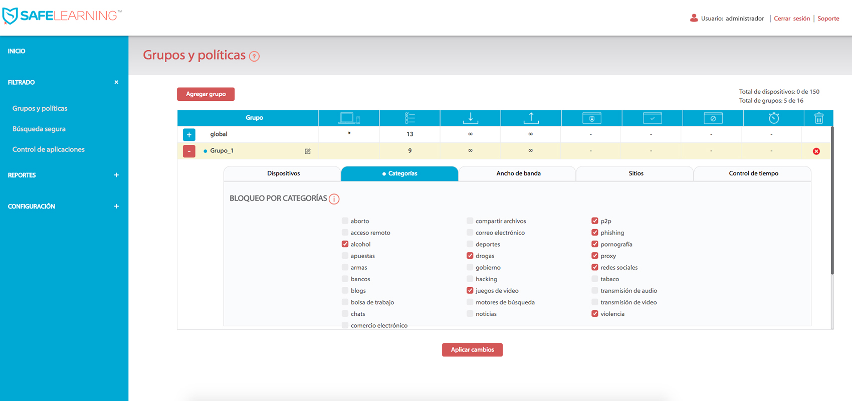
Task: Expand the Reportes sidebar section
Action: tap(116, 175)
